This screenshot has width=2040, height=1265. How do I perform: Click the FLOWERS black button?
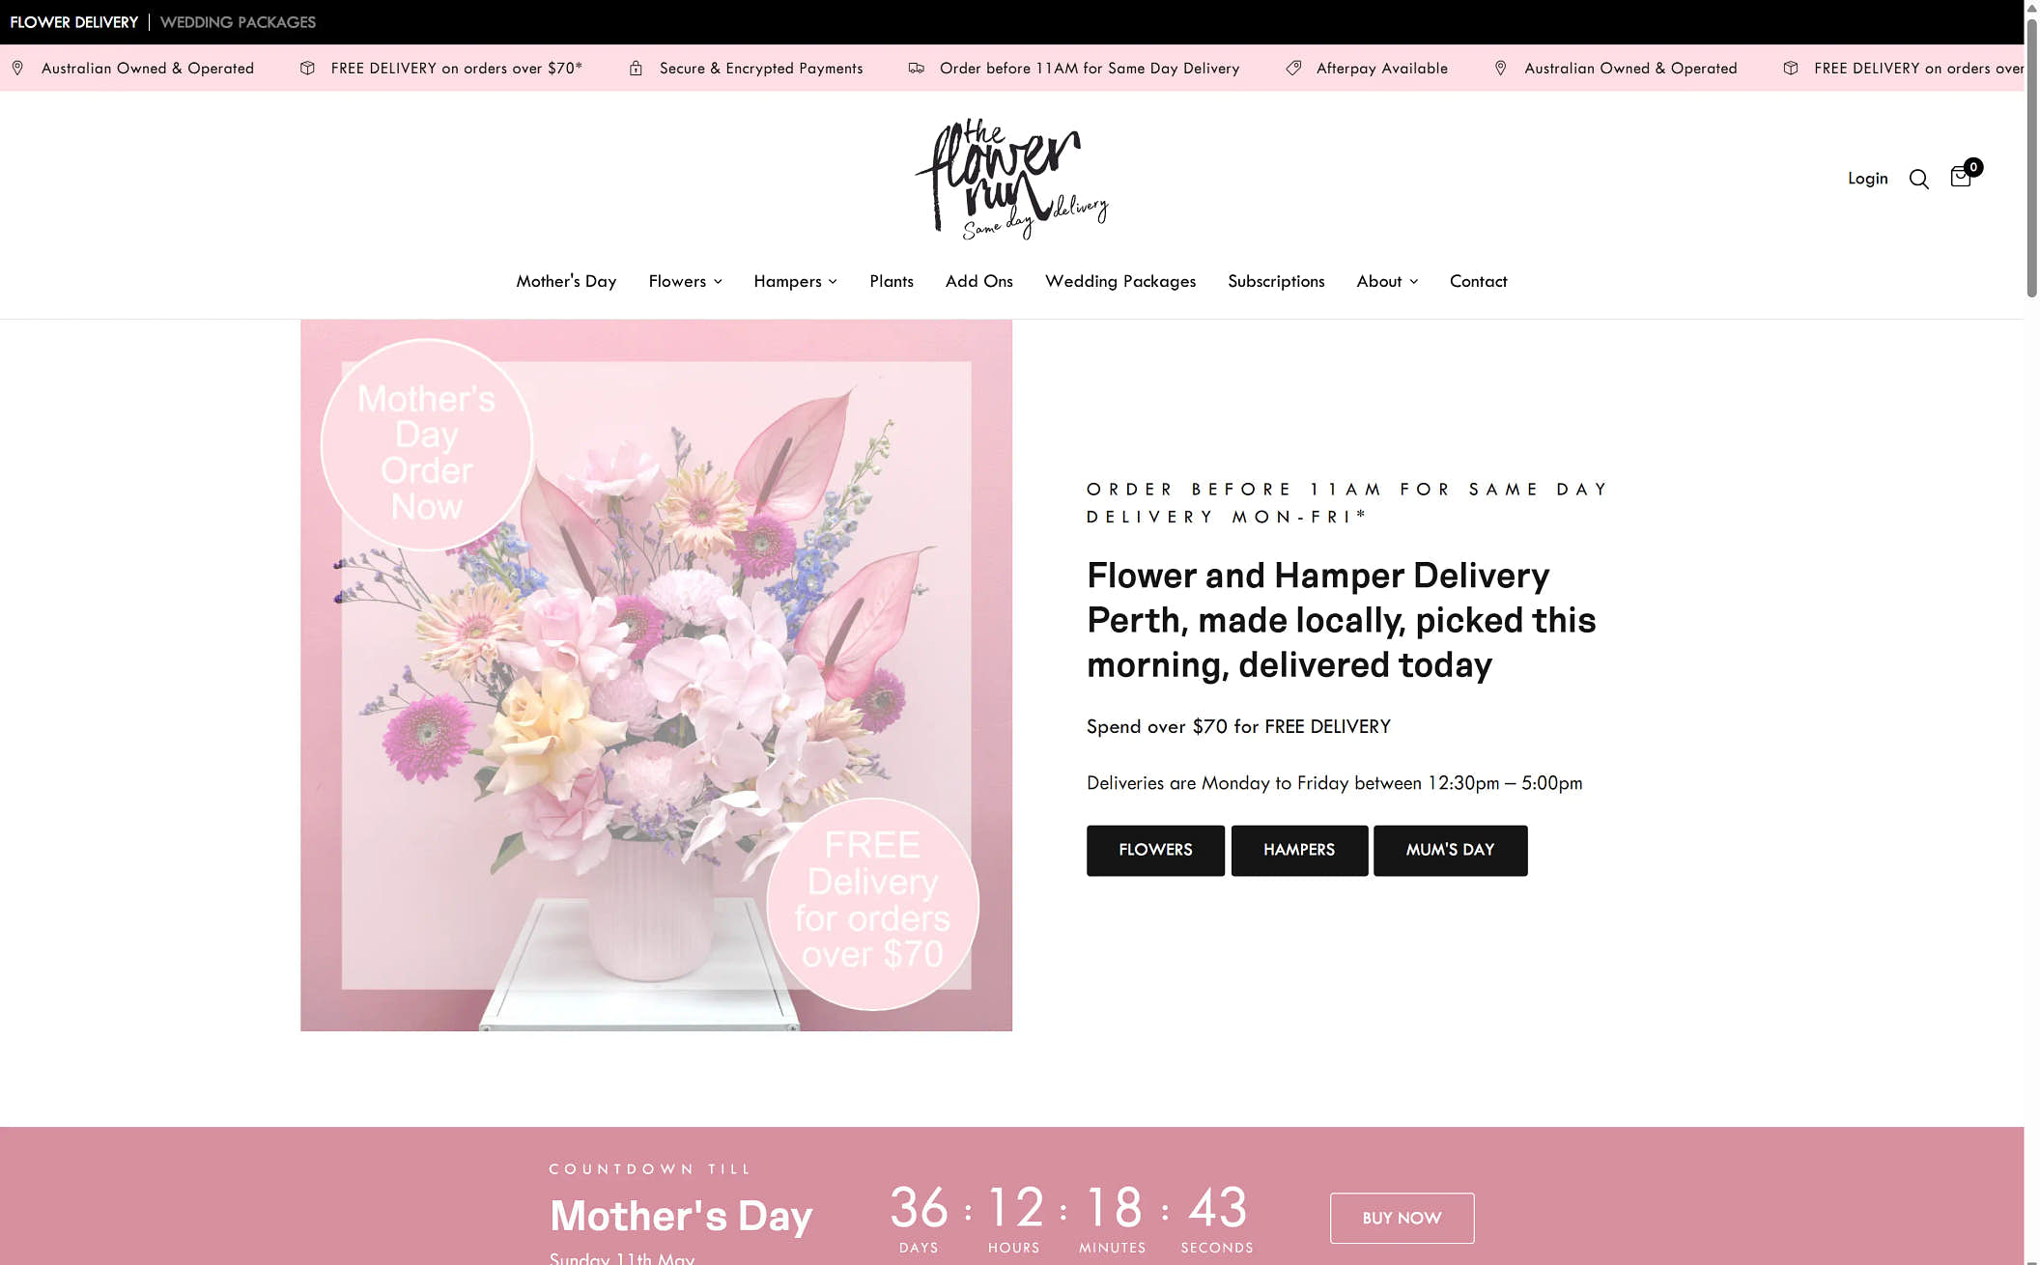1155,850
